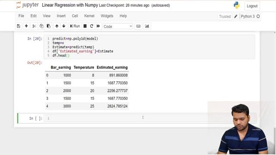Viewport: 276px width, 155px height.
Task: Copy selected cells using the copy icon
Action: pos(41,26)
